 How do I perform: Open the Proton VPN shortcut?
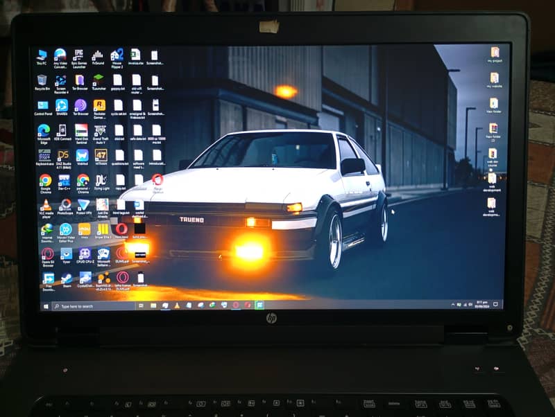[83, 205]
